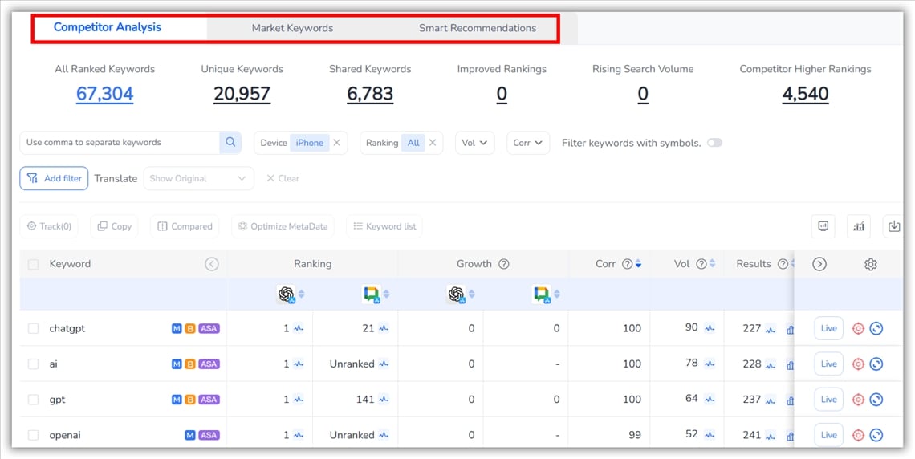
Task: Open the table settings gear icon
Action: (871, 264)
